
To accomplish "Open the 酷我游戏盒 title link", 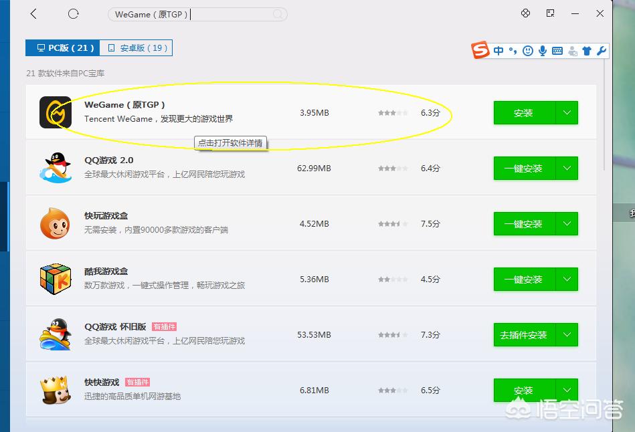I will 106,271.
